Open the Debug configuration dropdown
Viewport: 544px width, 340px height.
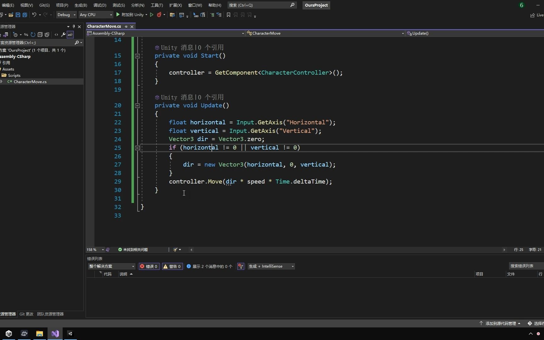coord(66,15)
